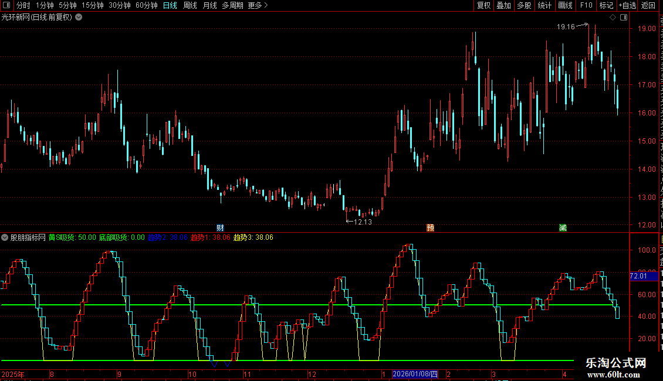
Task: Select the 日线 daily tab
Action: click(170, 5)
